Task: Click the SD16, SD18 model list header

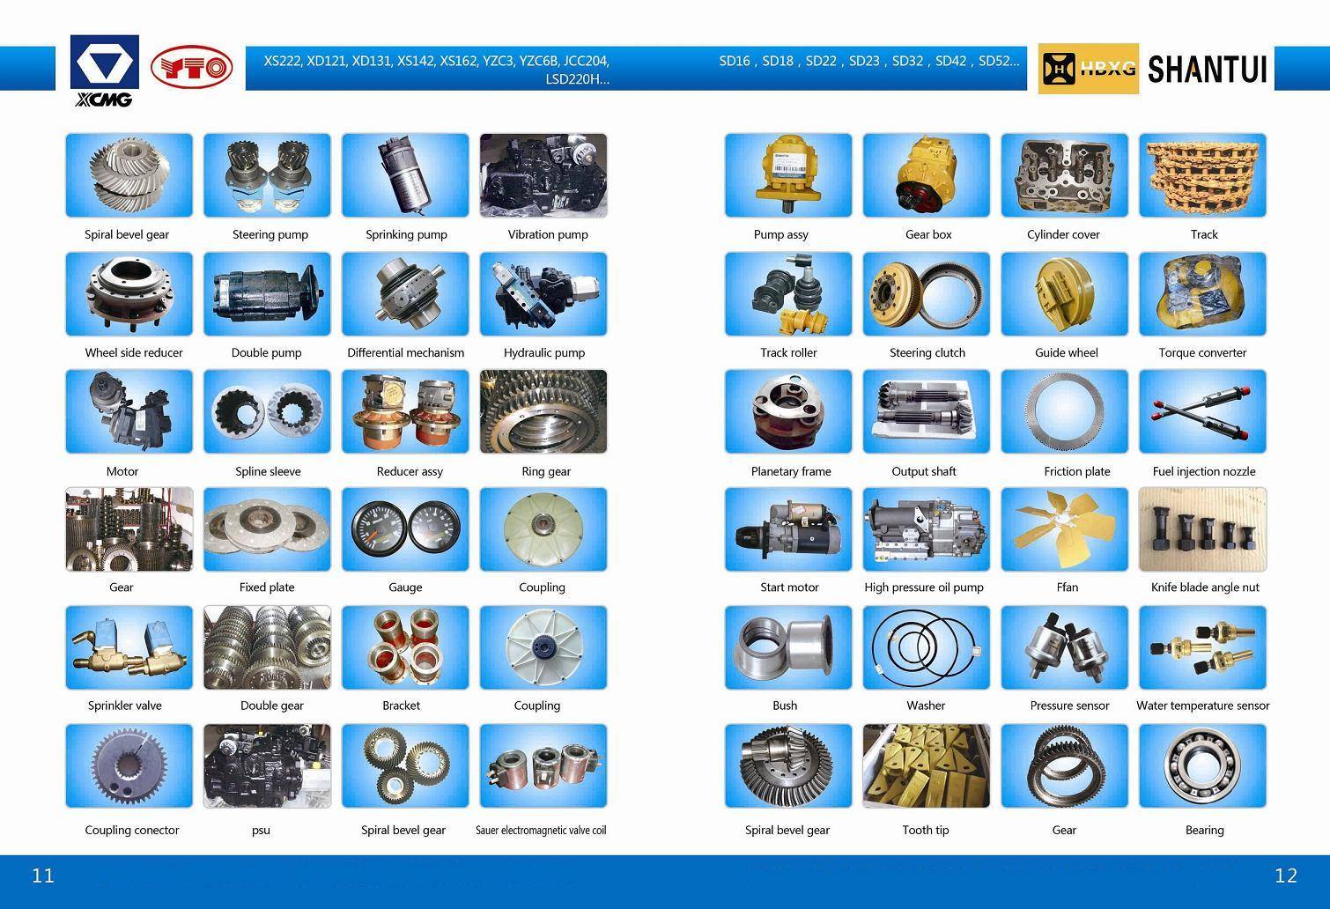Action: tap(868, 61)
